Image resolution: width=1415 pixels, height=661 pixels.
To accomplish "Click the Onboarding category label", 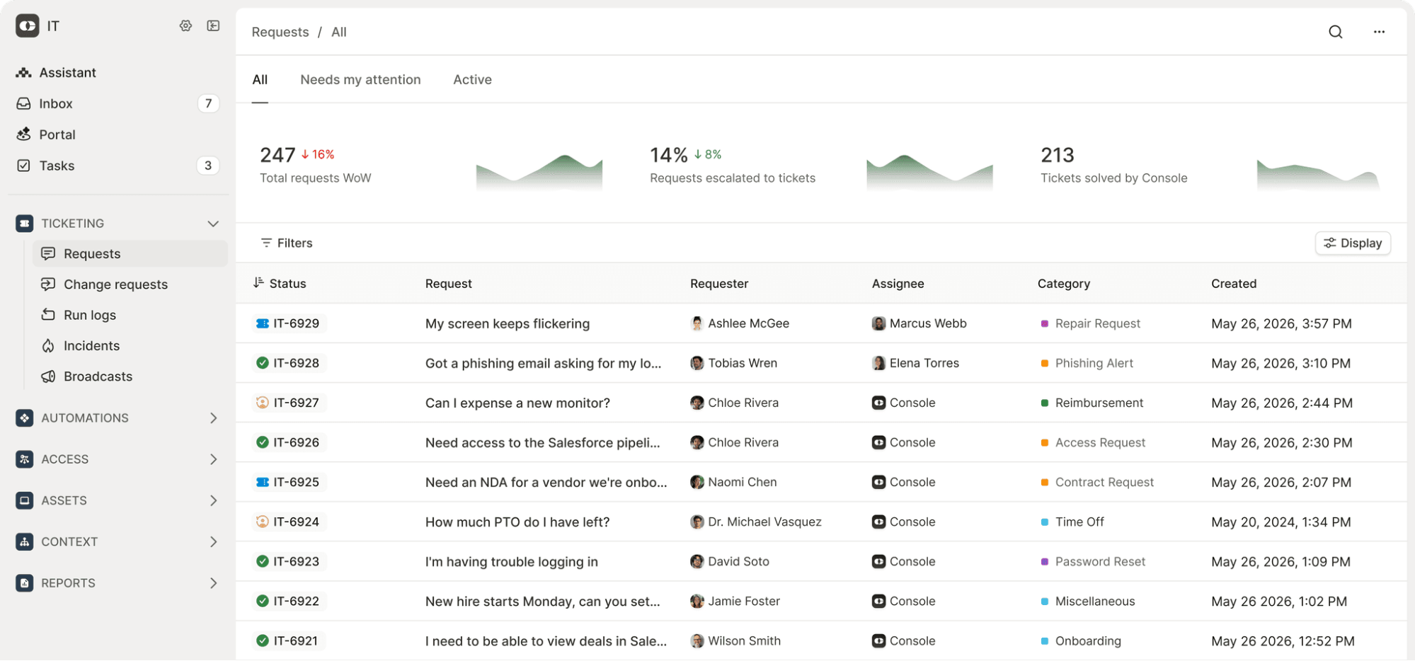I will click(x=1088, y=640).
